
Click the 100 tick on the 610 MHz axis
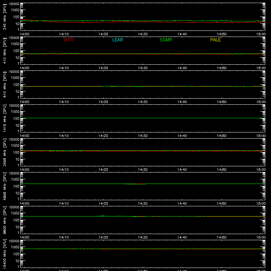point(16,85)
